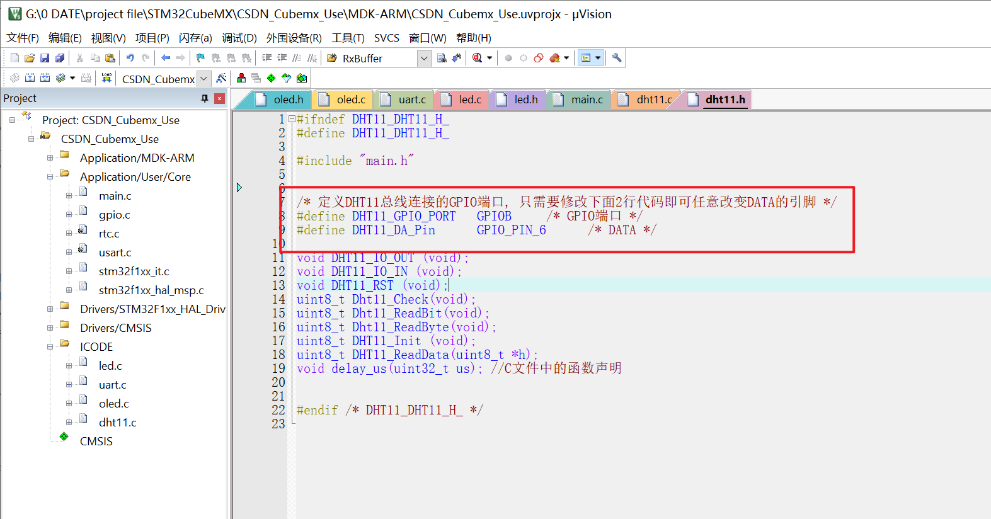Open Configuration with the wrench icon
This screenshot has width=991, height=519.
point(617,58)
